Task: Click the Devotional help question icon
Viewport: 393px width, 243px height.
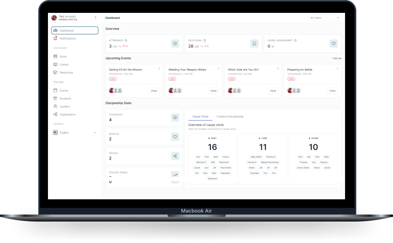Action: (x=205, y=41)
